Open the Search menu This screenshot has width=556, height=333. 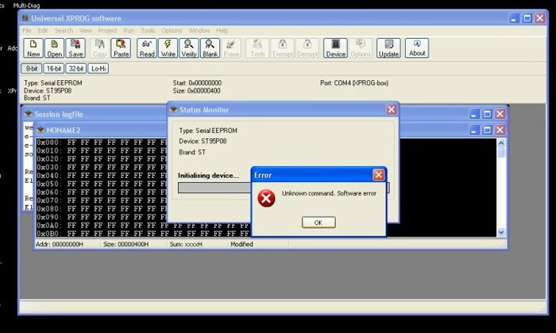pyautogui.click(x=64, y=30)
